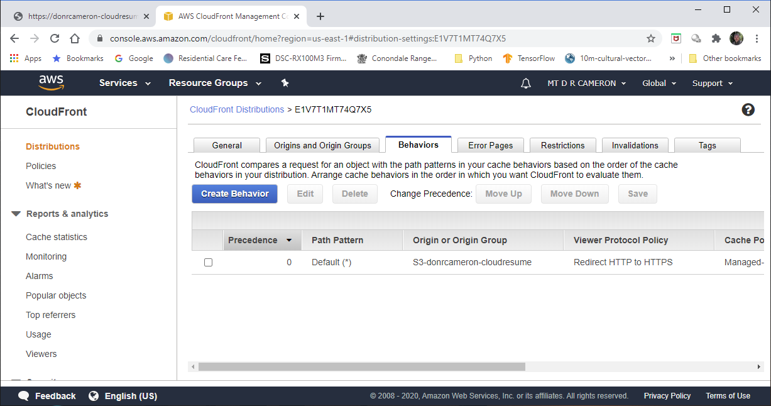Click the Chrome profile avatar
Viewport: 771px width, 406px height.
[736, 38]
